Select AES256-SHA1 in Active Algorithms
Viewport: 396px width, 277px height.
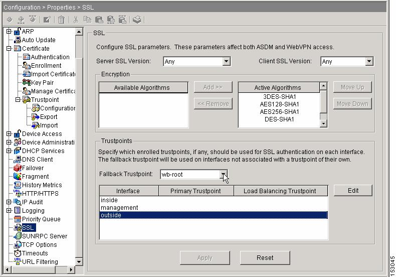pyautogui.click(x=279, y=112)
